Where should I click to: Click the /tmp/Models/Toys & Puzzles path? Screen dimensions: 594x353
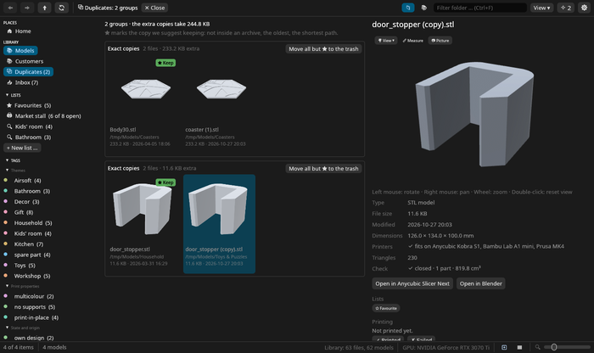216,256
